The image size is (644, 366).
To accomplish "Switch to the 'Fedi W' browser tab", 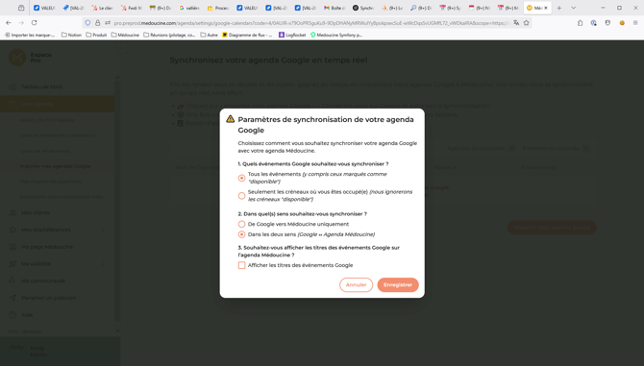I will tap(132, 8).
